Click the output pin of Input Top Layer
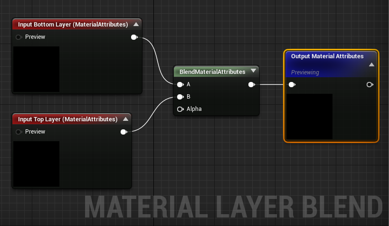This screenshot has width=389, height=226. pyautogui.click(x=124, y=132)
